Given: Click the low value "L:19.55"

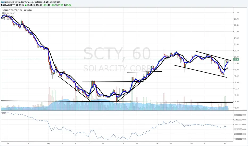Looking at the screenshot, I should [x=60, y=5].
